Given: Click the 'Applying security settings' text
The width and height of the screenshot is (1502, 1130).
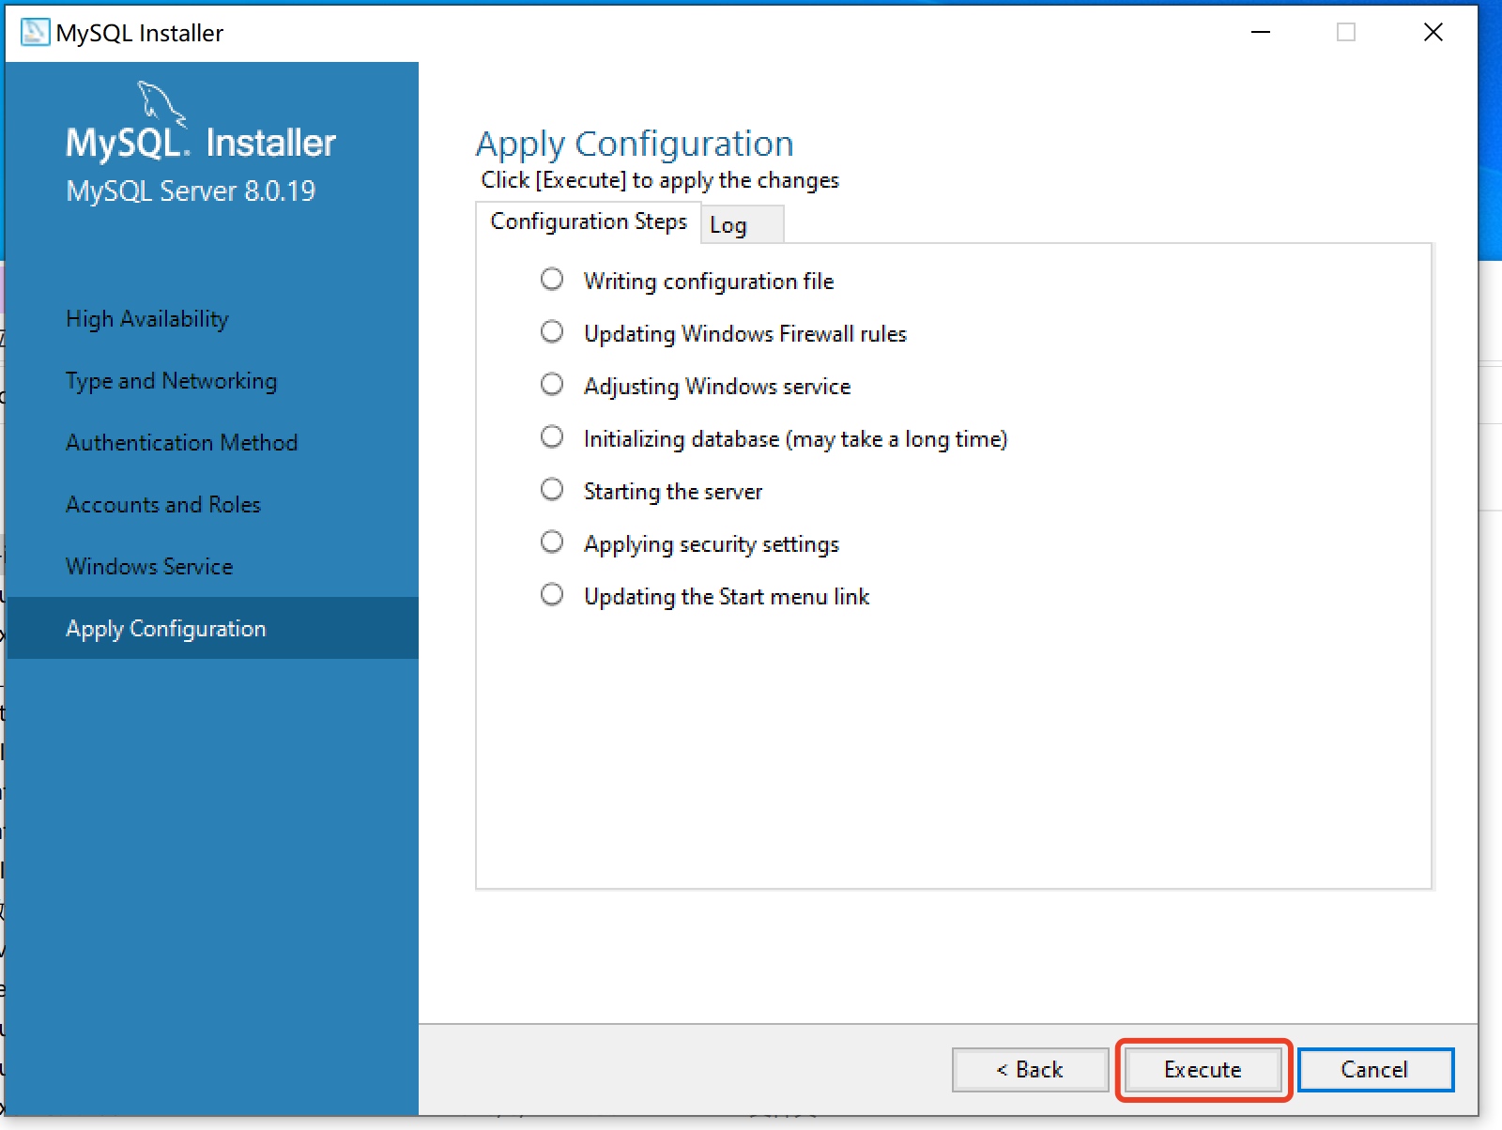Looking at the screenshot, I should tap(712, 544).
